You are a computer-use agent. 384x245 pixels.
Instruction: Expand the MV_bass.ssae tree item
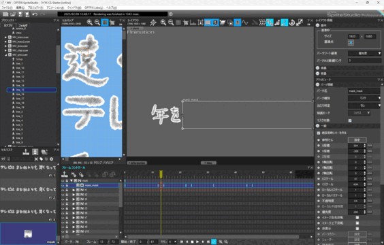(5, 37)
